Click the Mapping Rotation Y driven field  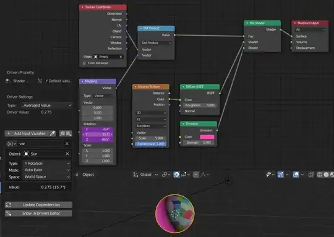point(98,135)
